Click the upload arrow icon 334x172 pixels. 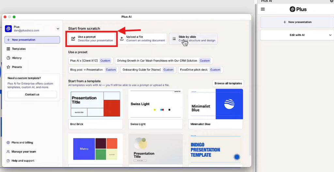122,39
